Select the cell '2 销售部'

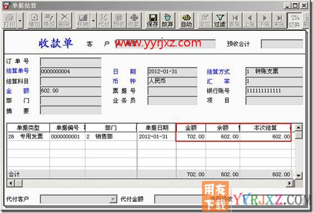coord(111,136)
